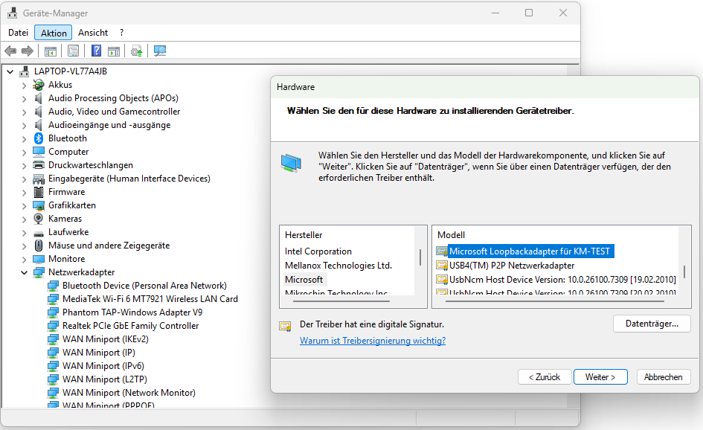Collapse the Netzwerkadapter category
703x430 pixels.
click(x=22, y=272)
